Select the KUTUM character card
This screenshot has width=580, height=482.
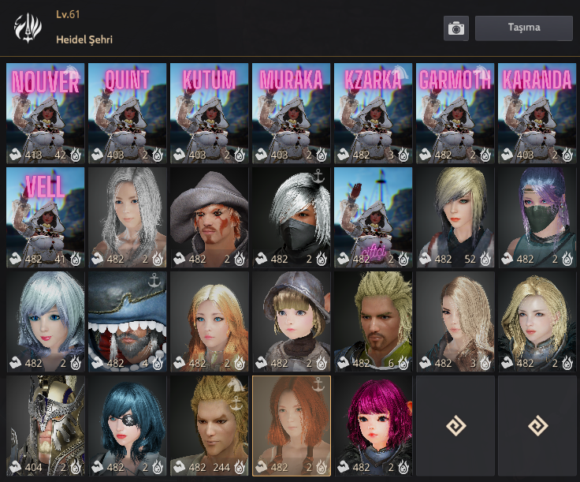coord(210,114)
